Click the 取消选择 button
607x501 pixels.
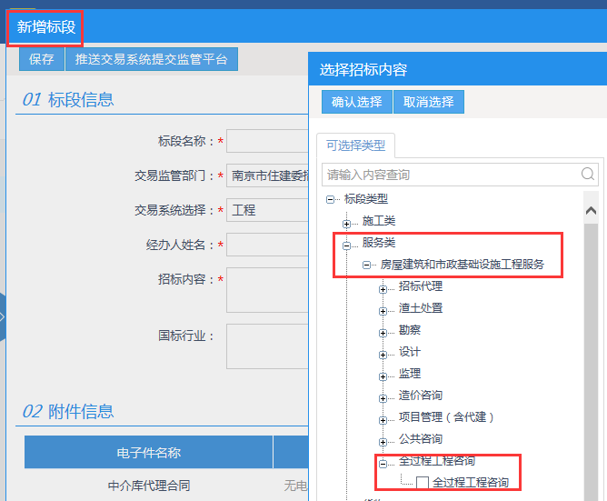pos(428,102)
